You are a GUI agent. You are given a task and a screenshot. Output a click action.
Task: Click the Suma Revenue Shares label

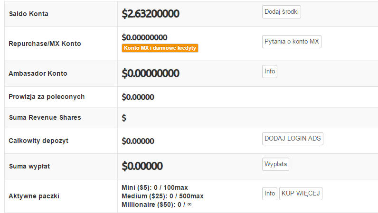(x=45, y=117)
